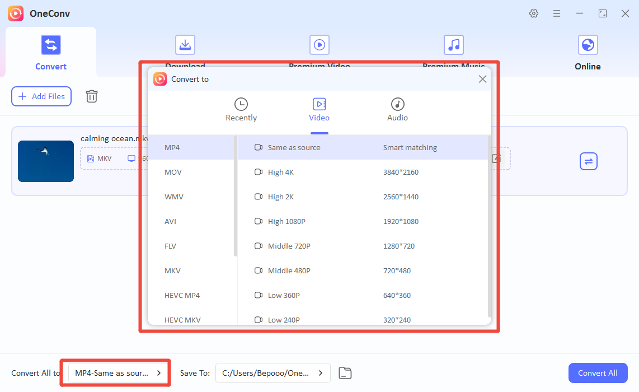Switch to the Audio tab

397,110
